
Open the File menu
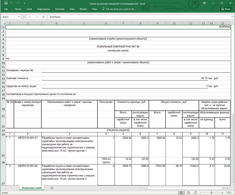[x=6, y=9]
